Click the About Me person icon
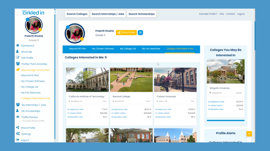Image resolution: width=270 pixels, height=151 pixels. [17, 51]
